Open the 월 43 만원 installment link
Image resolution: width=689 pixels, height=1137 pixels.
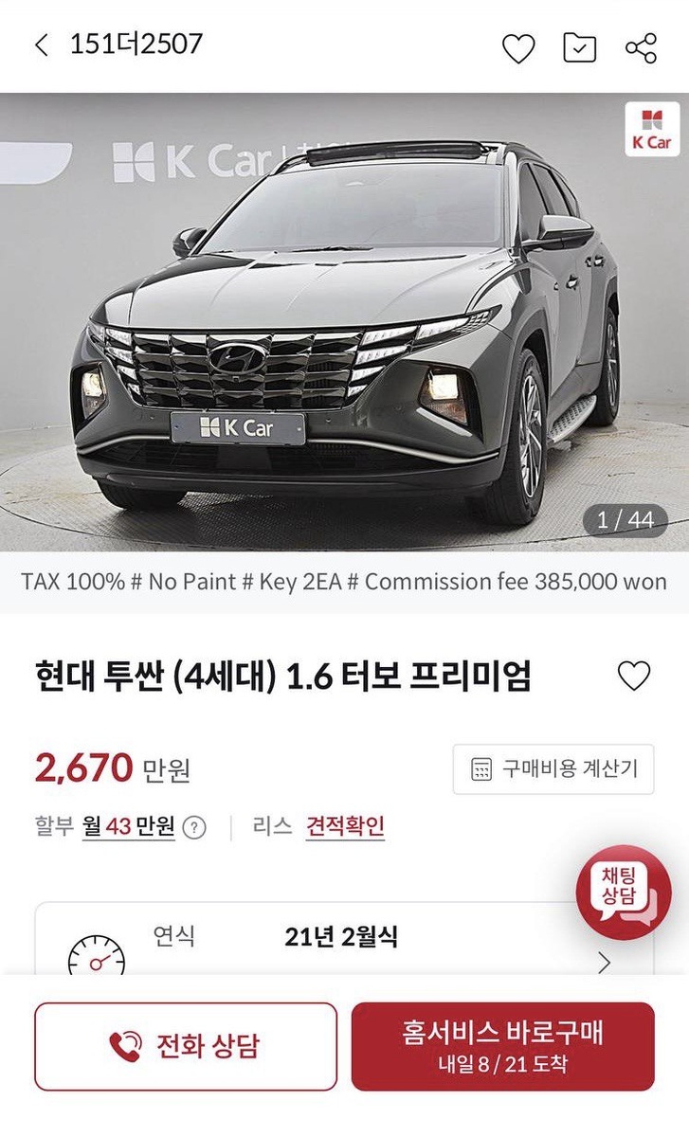coord(128,826)
